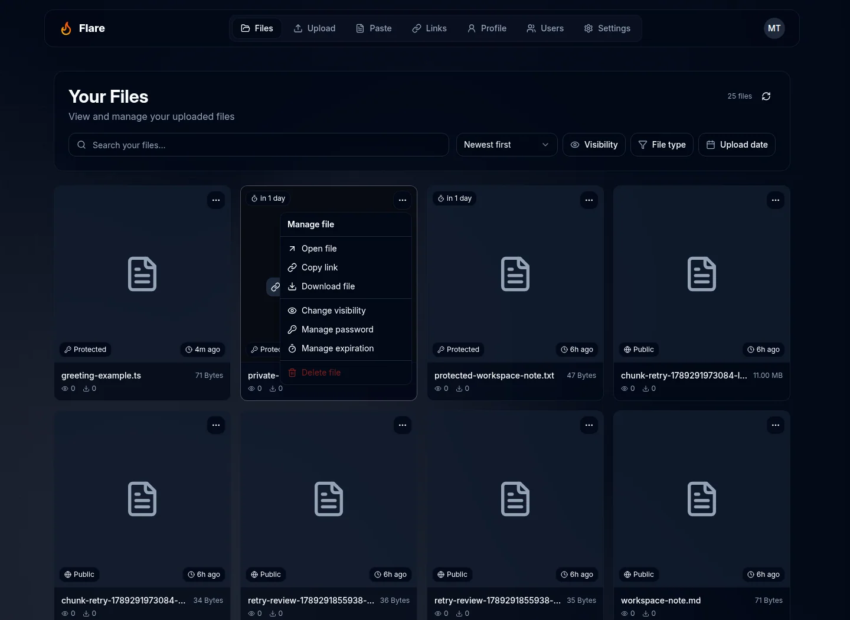Click the workspace-note.md document thumbnail
The image size is (850, 620).
(x=702, y=499)
